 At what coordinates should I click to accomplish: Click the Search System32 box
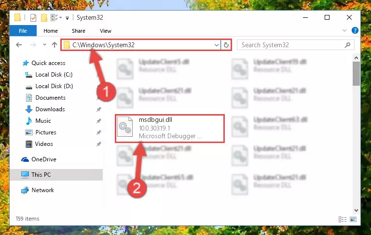[296, 45]
